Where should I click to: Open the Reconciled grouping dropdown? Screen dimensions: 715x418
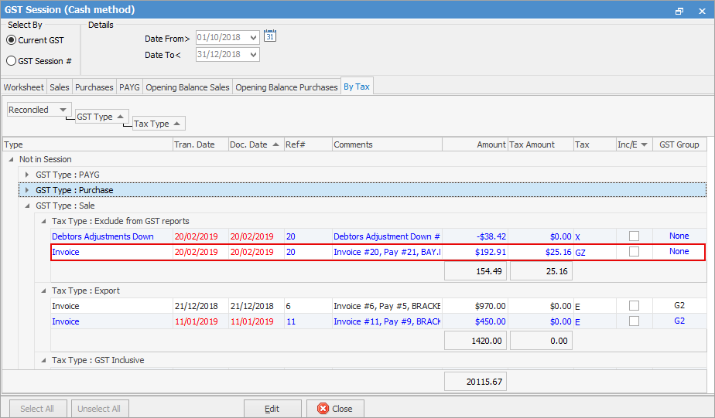(63, 110)
